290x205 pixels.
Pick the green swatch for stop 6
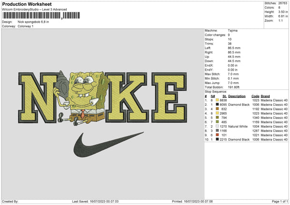point(217,122)
